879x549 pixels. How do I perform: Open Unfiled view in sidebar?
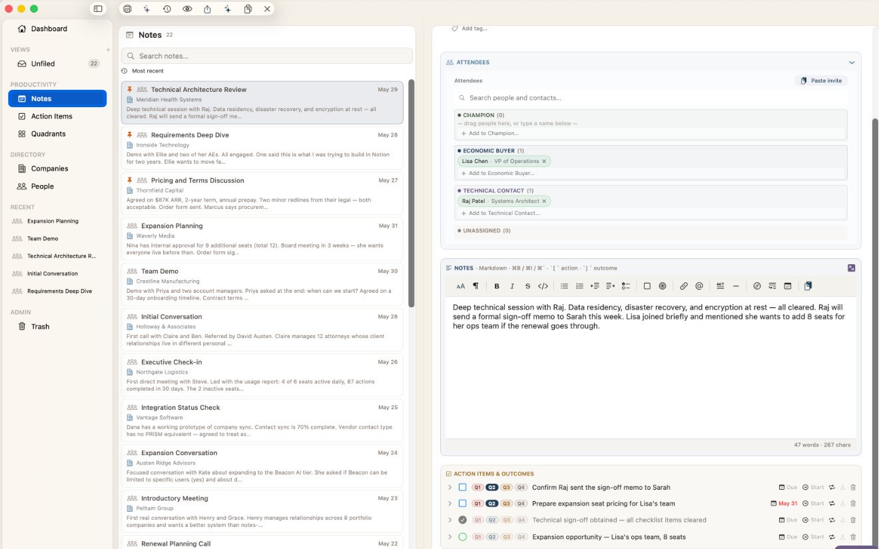pos(57,64)
